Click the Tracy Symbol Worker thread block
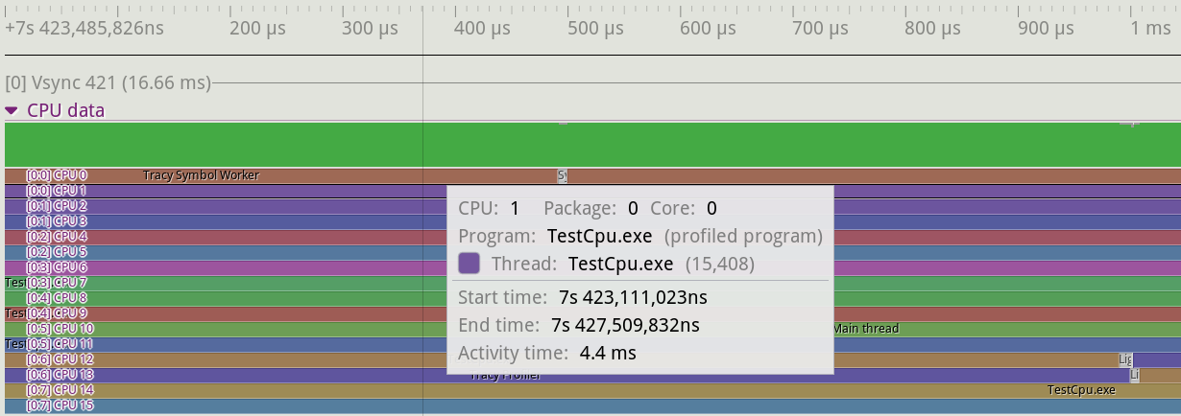 coord(201,175)
